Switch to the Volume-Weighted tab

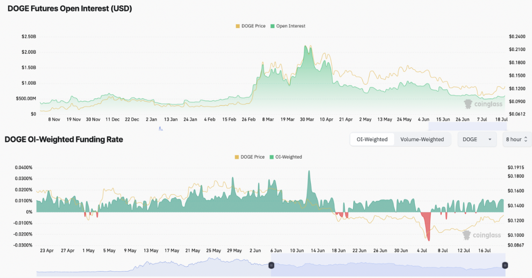point(422,139)
